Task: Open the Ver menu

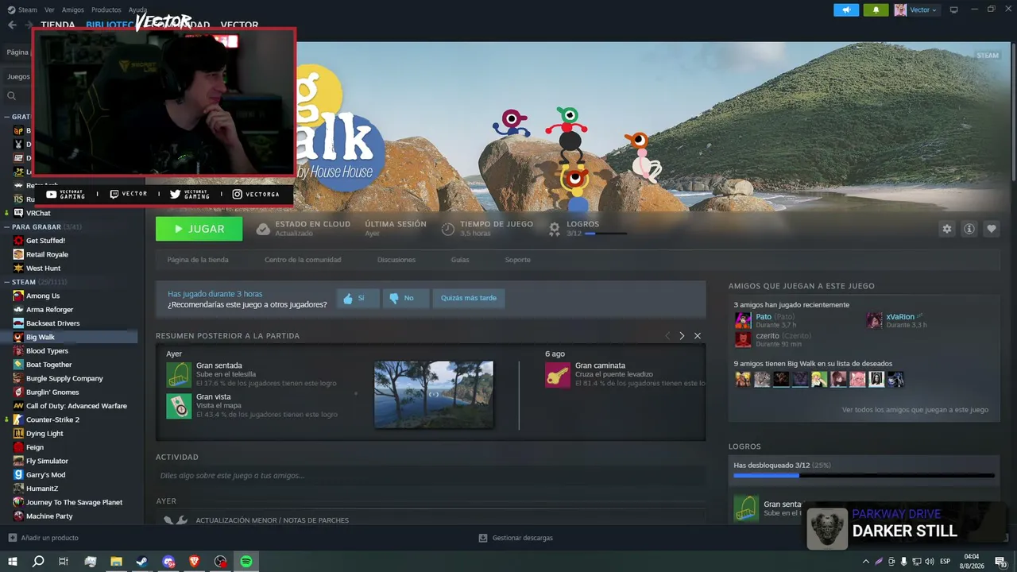Action: tap(49, 10)
